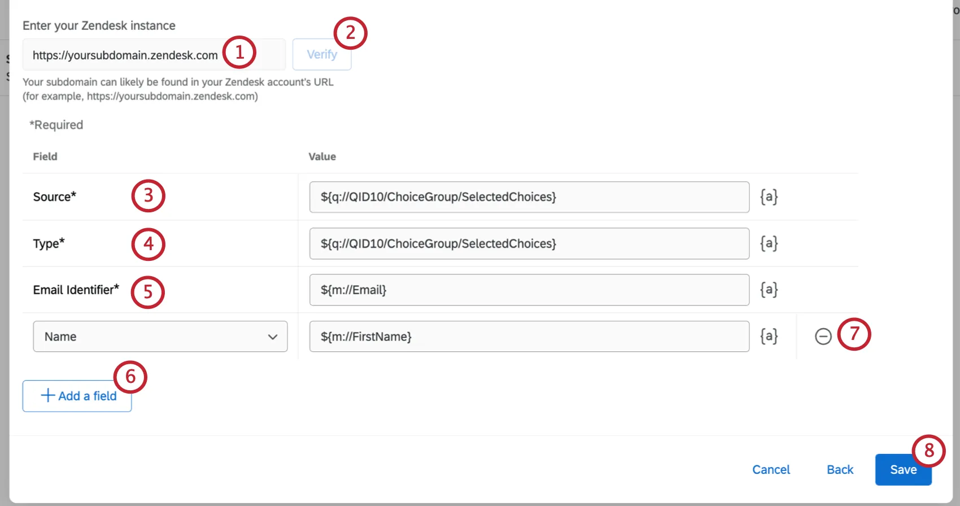Click the Verify button
The image size is (960, 506).
pyautogui.click(x=322, y=55)
